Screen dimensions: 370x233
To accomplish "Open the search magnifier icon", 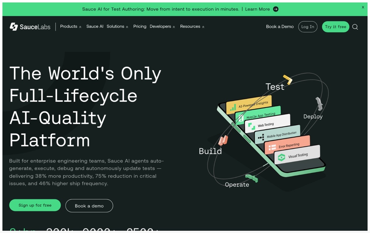I will point(355,27).
